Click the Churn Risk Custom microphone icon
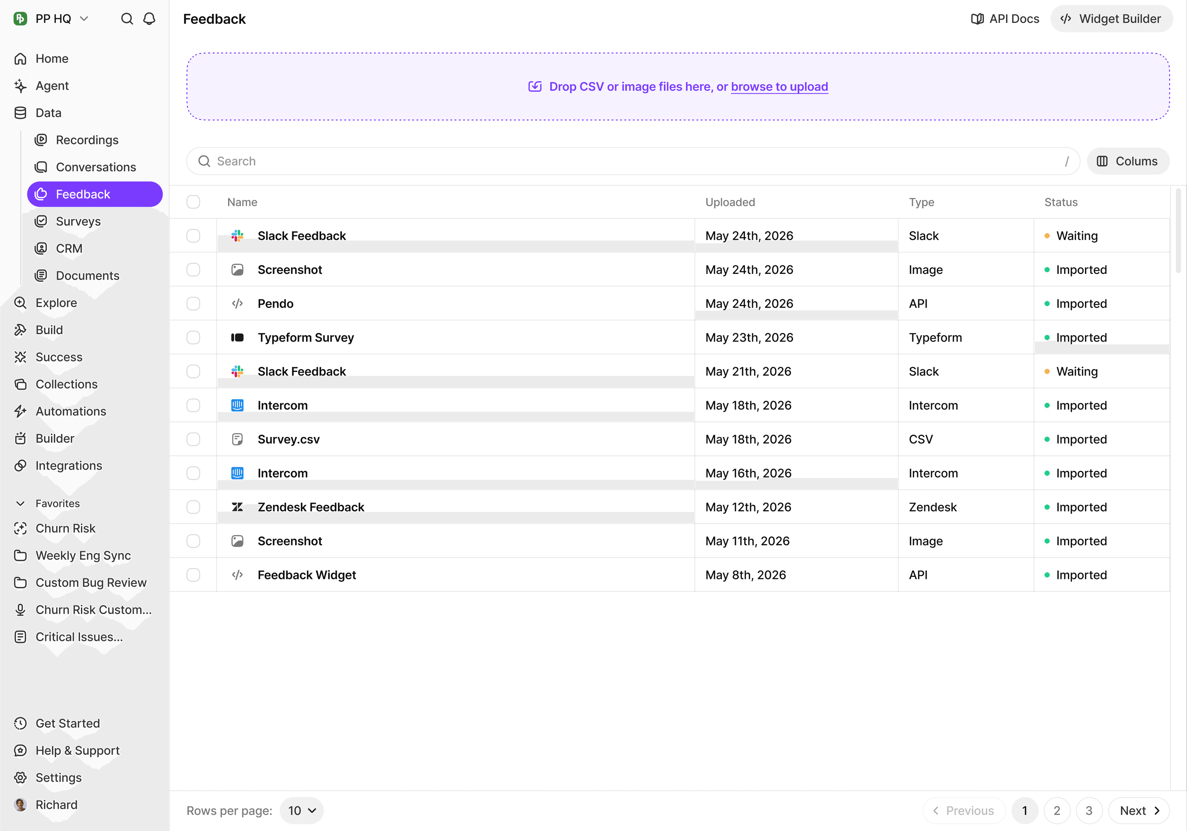The height and width of the screenshot is (831, 1187). pos(20,610)
